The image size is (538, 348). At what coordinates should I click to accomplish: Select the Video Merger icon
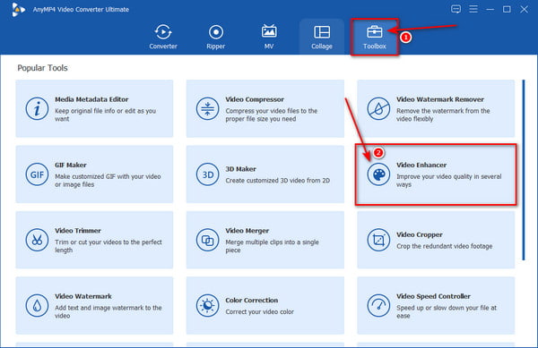[207, 241]
